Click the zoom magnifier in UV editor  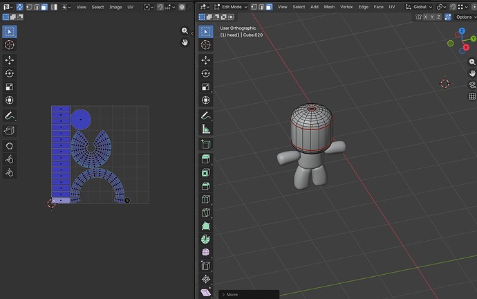tap(185, 30)
